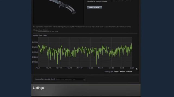This screenshot has height=97, width=174.
Task: Click the $150.00 axis label
Action: [35, 42]
